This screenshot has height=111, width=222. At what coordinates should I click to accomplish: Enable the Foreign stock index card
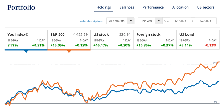[155, 40]
